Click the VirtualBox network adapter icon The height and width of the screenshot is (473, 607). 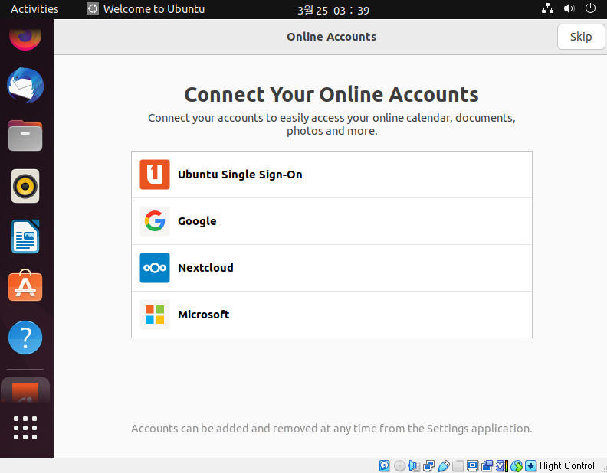429,465
